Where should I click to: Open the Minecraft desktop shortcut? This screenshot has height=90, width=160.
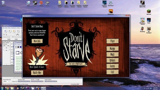pos(149,12)
